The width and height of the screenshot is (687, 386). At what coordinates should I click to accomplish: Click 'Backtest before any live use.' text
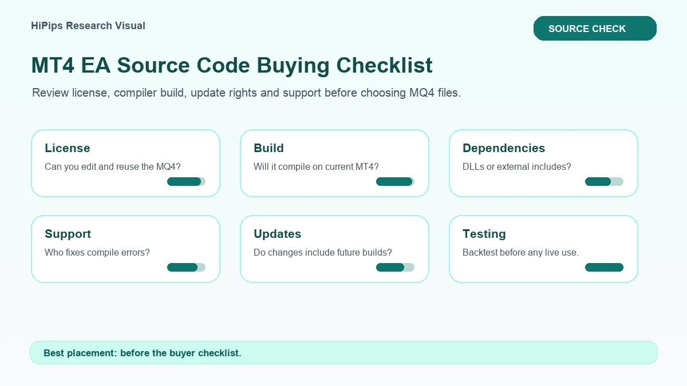[520, 252]
